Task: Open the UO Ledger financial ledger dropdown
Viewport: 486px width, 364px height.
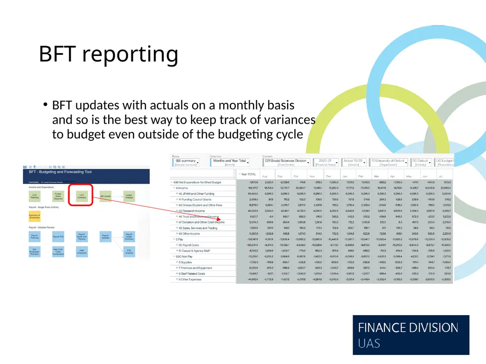Action: [444, 162]
